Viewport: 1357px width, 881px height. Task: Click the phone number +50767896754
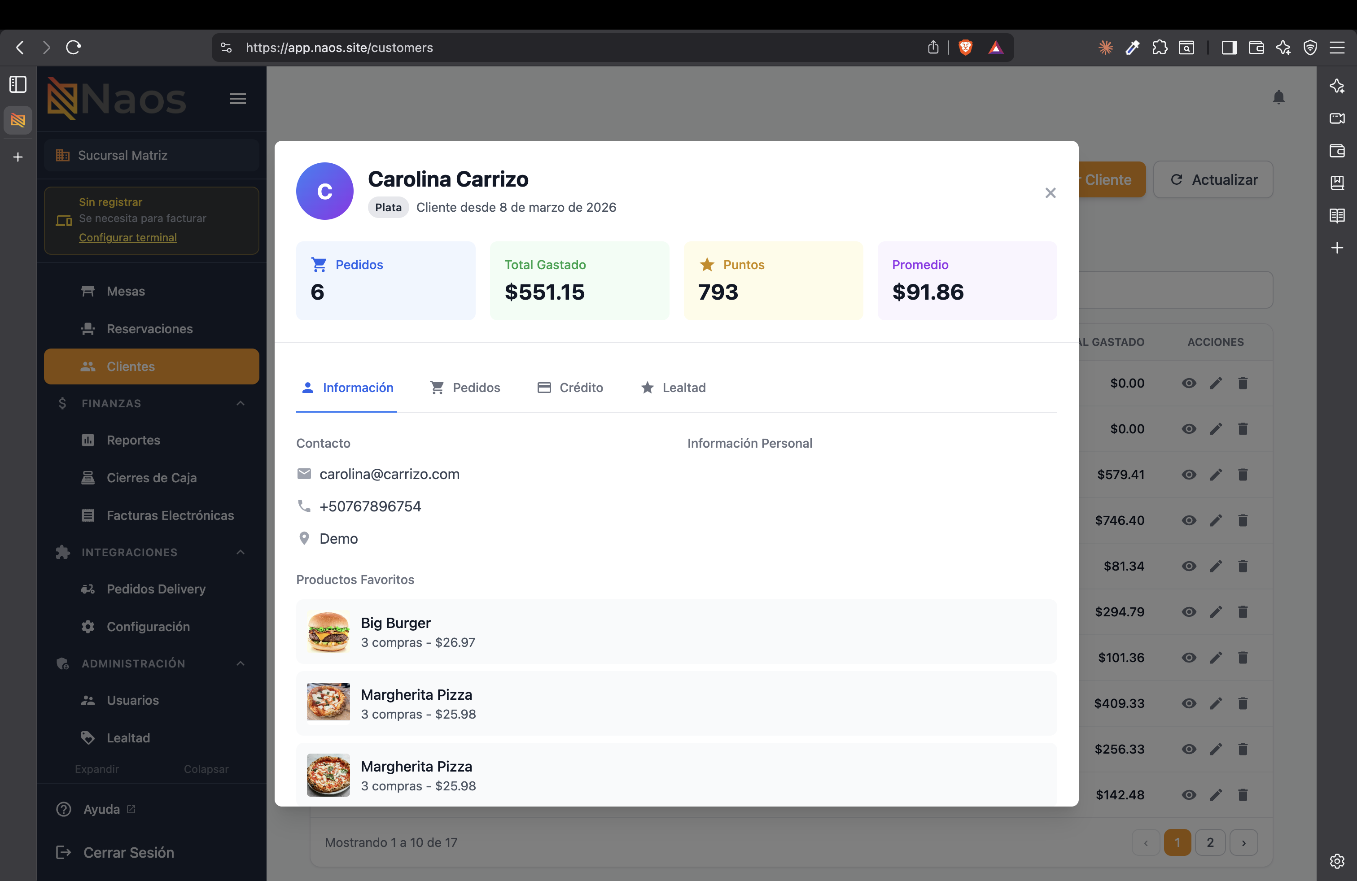click(x=370, y=506)
